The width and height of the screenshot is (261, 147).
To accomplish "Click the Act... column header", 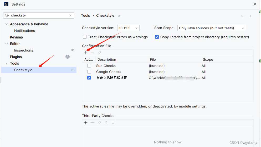I will [x=89, y=59].
